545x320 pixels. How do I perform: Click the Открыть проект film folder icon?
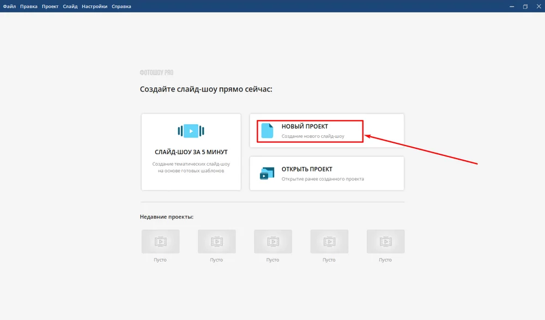click(267, 173)
